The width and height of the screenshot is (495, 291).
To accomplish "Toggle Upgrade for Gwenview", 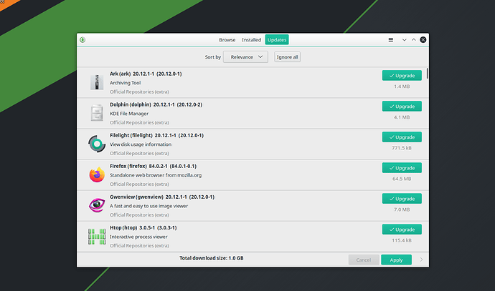I will click(402, 199).
